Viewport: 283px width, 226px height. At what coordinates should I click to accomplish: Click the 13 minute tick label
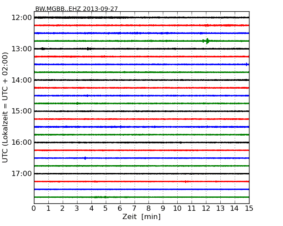coord(220,209)
